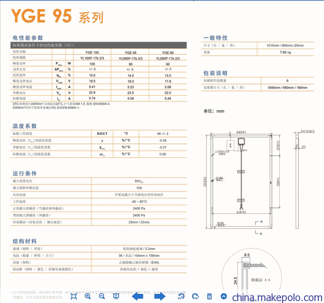Viewport: 324px width, 303px height.
Task: Zoom in with the plus magnifier icon
Action: 88,296
